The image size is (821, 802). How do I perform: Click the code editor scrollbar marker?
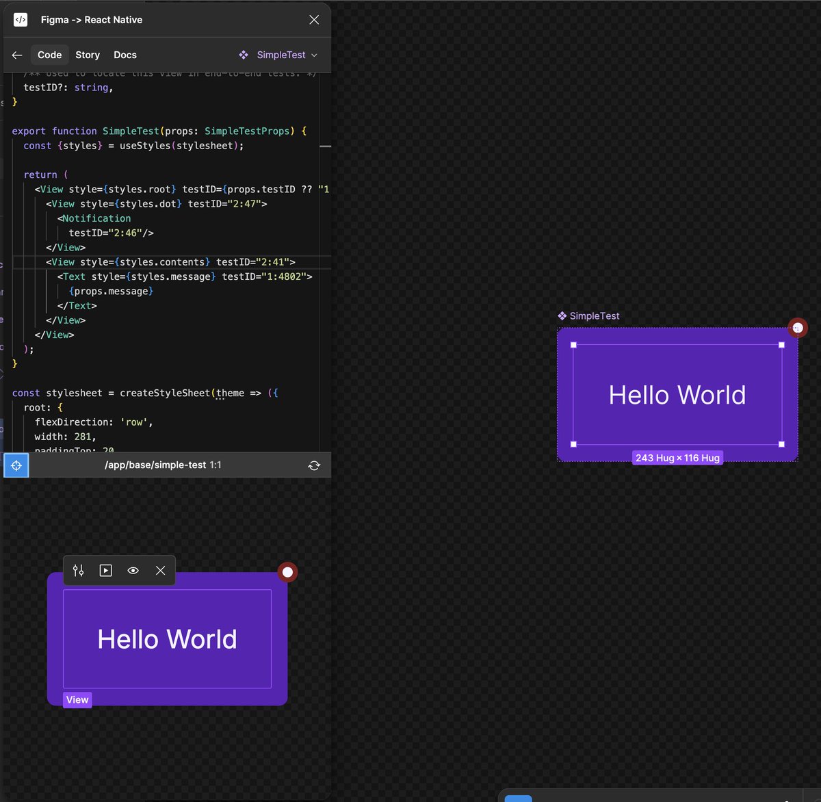[326, 146]
